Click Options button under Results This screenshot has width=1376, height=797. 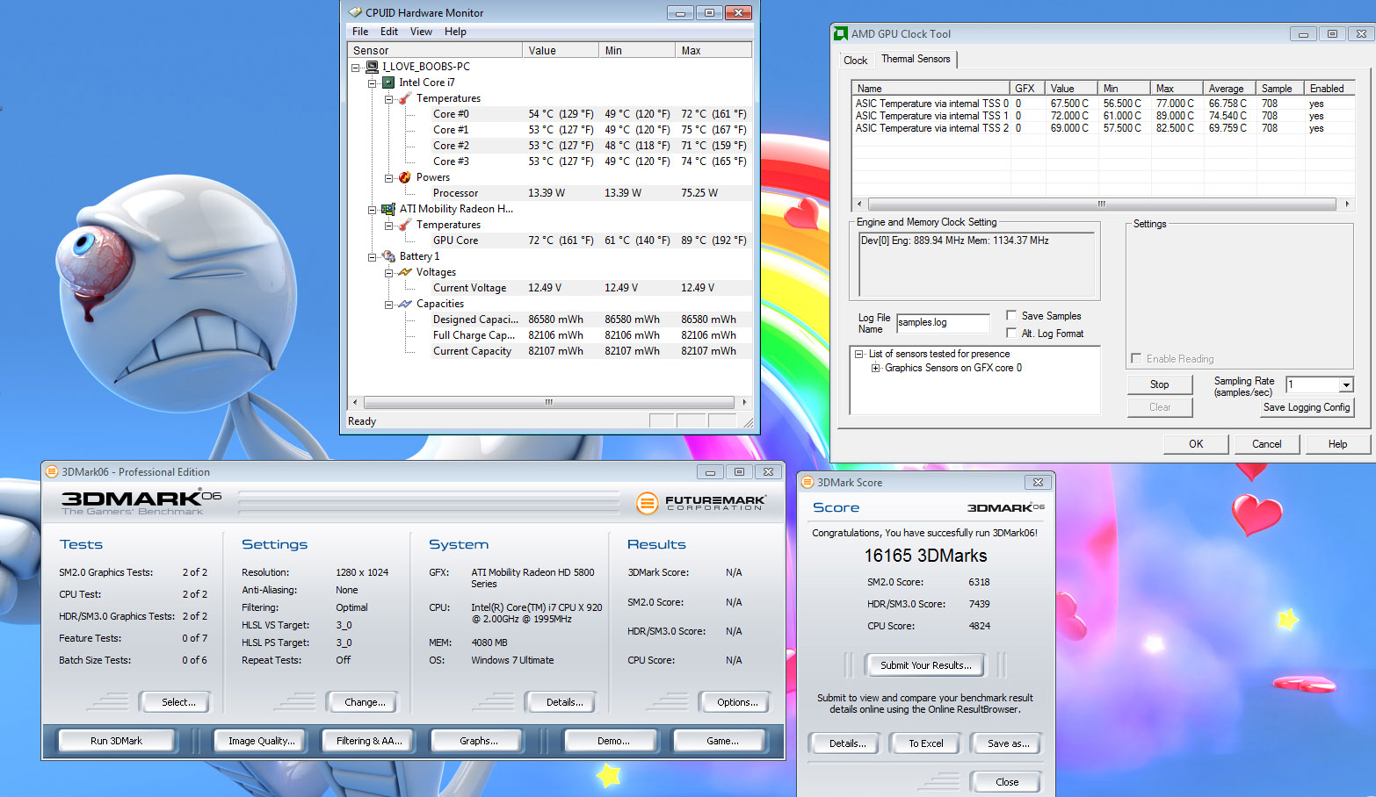click(x=737, y=702)
